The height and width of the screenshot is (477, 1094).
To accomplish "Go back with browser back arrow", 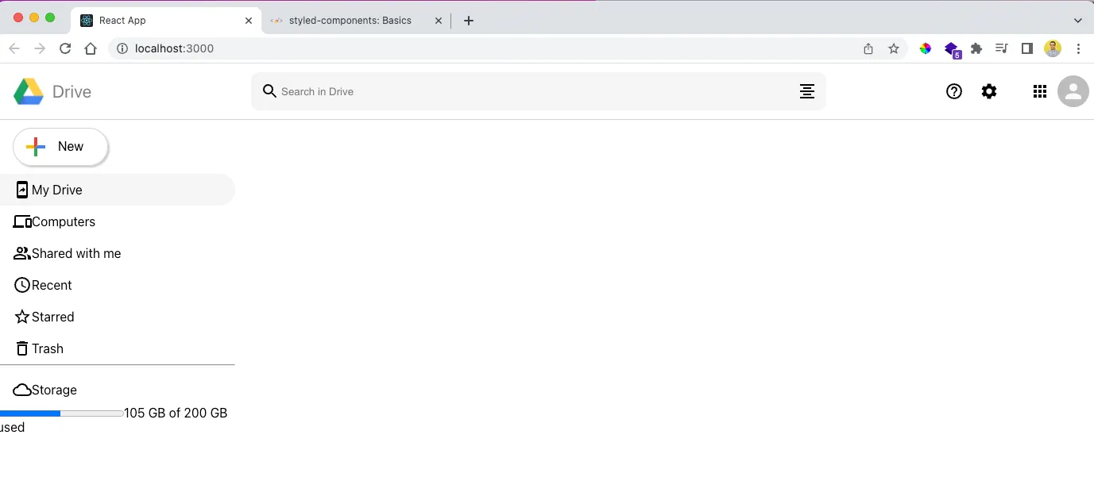I will (14, 48).
